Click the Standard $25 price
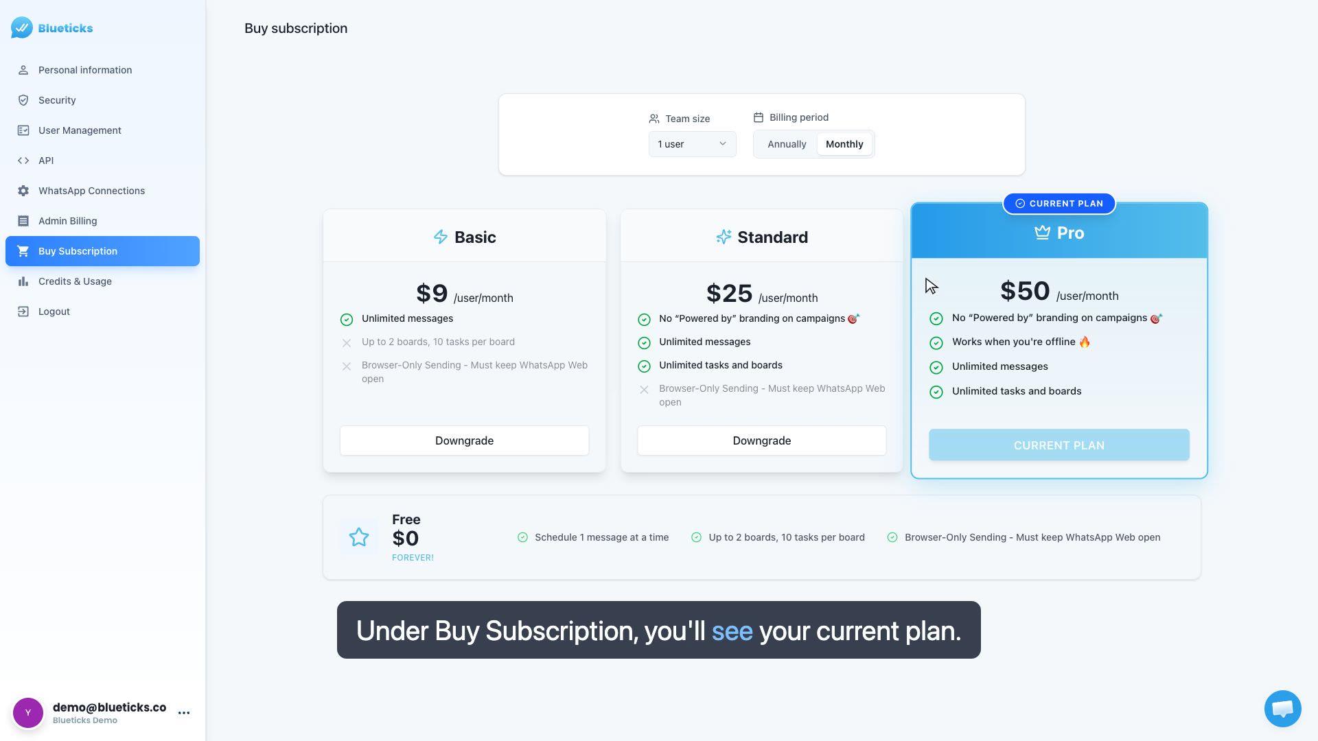Screen dimensions: 1318x741 click(729, 294)
